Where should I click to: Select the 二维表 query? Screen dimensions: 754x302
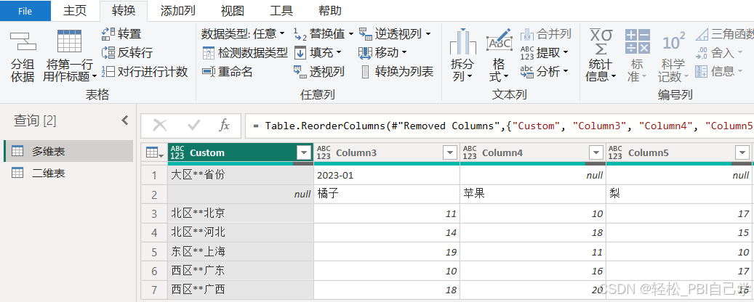pyautogui.click(x=68, y=174)
